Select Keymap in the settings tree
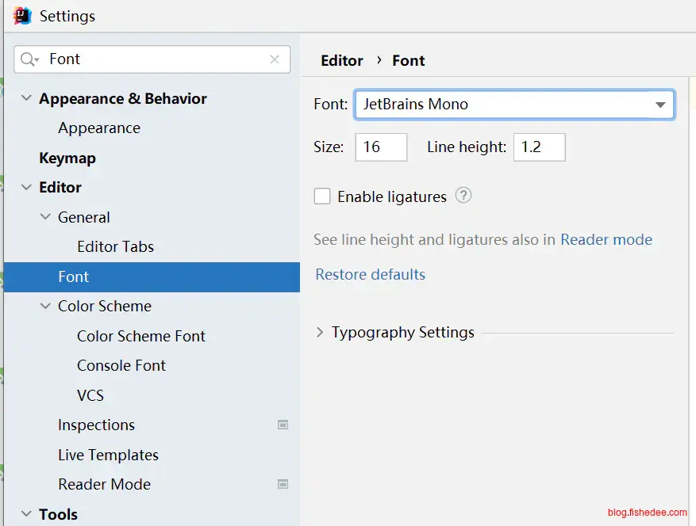The height and width of the screenshot is (526, 696). pyautogui.click(x=67, y=158)
